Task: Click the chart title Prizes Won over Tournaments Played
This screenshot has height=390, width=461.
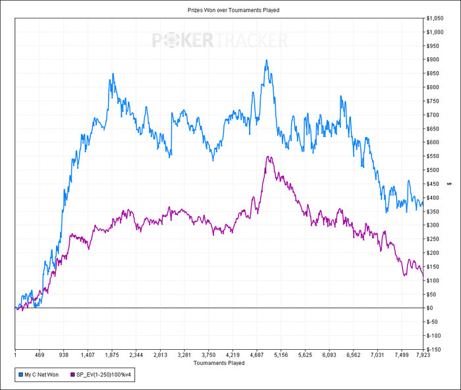Action: (233, 11)
